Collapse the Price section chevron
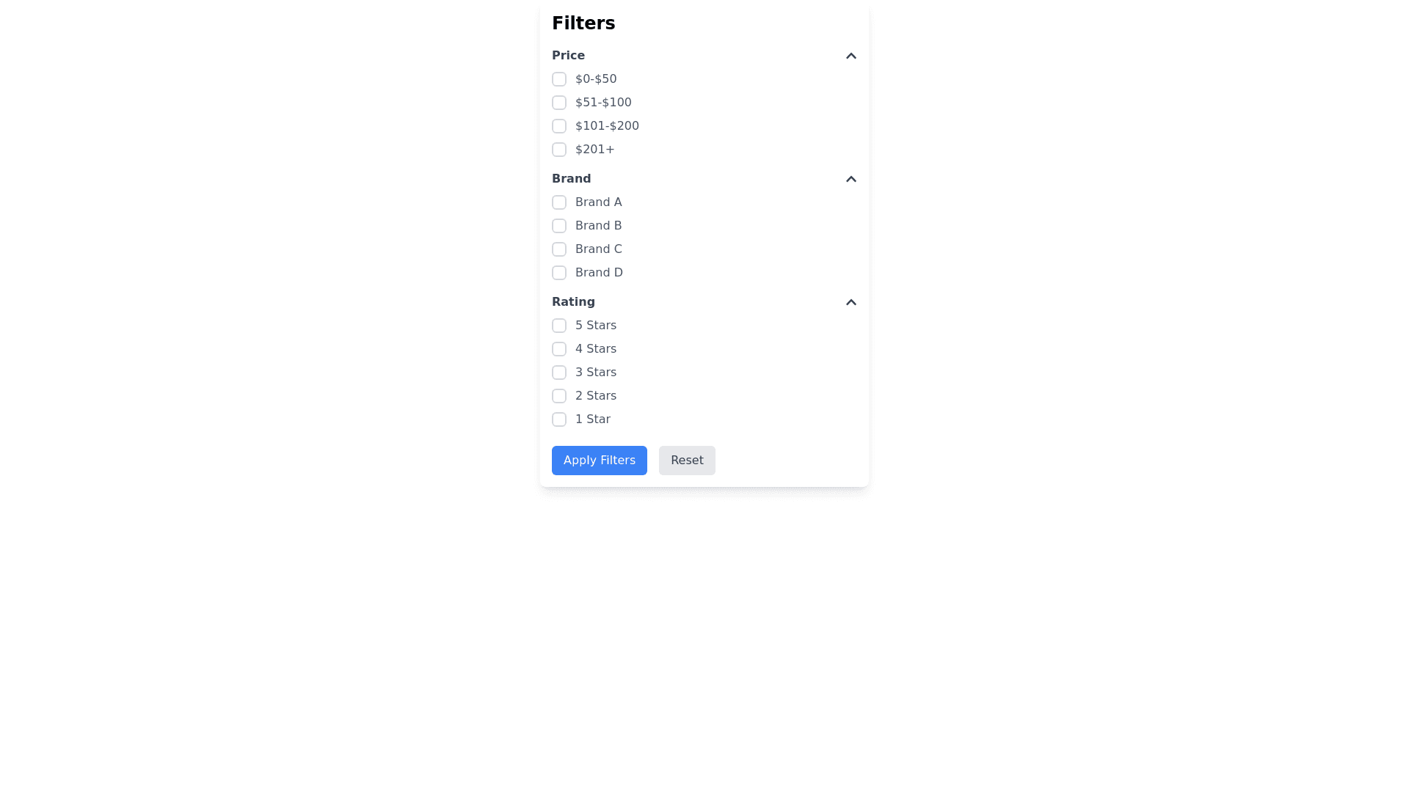This screenshot has width=1409, height=792. (x=851, y=56)
